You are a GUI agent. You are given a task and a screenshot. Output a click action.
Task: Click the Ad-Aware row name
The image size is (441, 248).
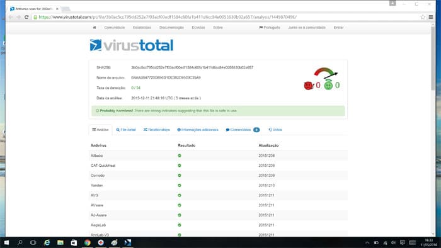99,215
